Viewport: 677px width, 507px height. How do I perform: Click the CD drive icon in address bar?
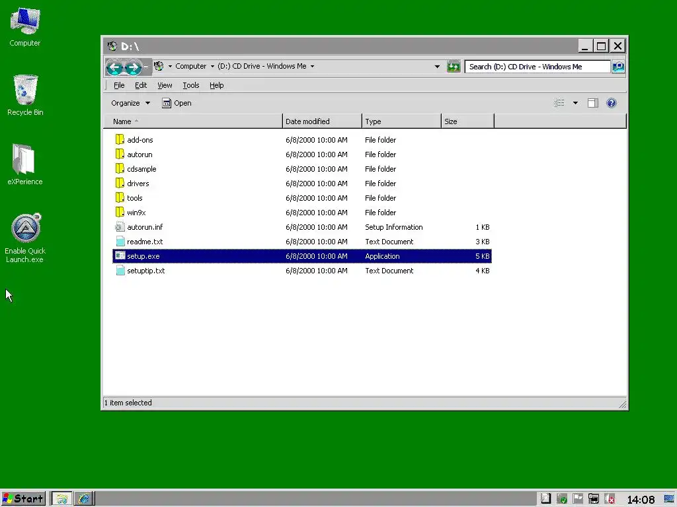(x=159, y=66)
